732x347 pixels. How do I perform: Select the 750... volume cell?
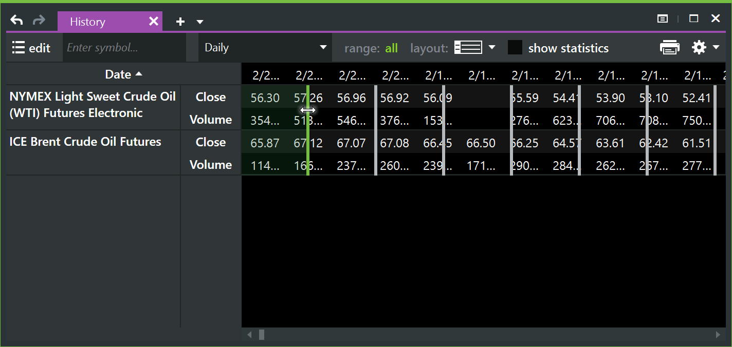[697, 120]
